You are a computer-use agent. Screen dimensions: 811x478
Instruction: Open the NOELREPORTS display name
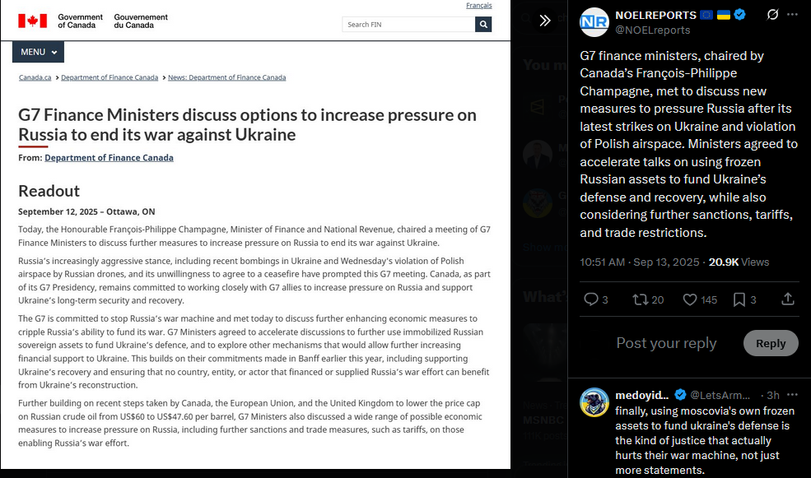(656, 15)
